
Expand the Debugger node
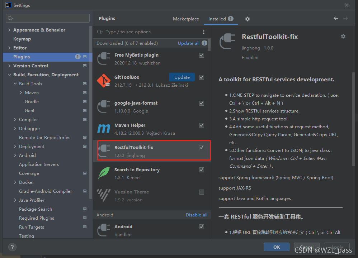tap(15, 128)
